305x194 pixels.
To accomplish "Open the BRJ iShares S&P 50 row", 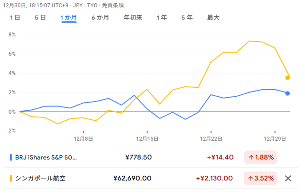I will 46,157.
